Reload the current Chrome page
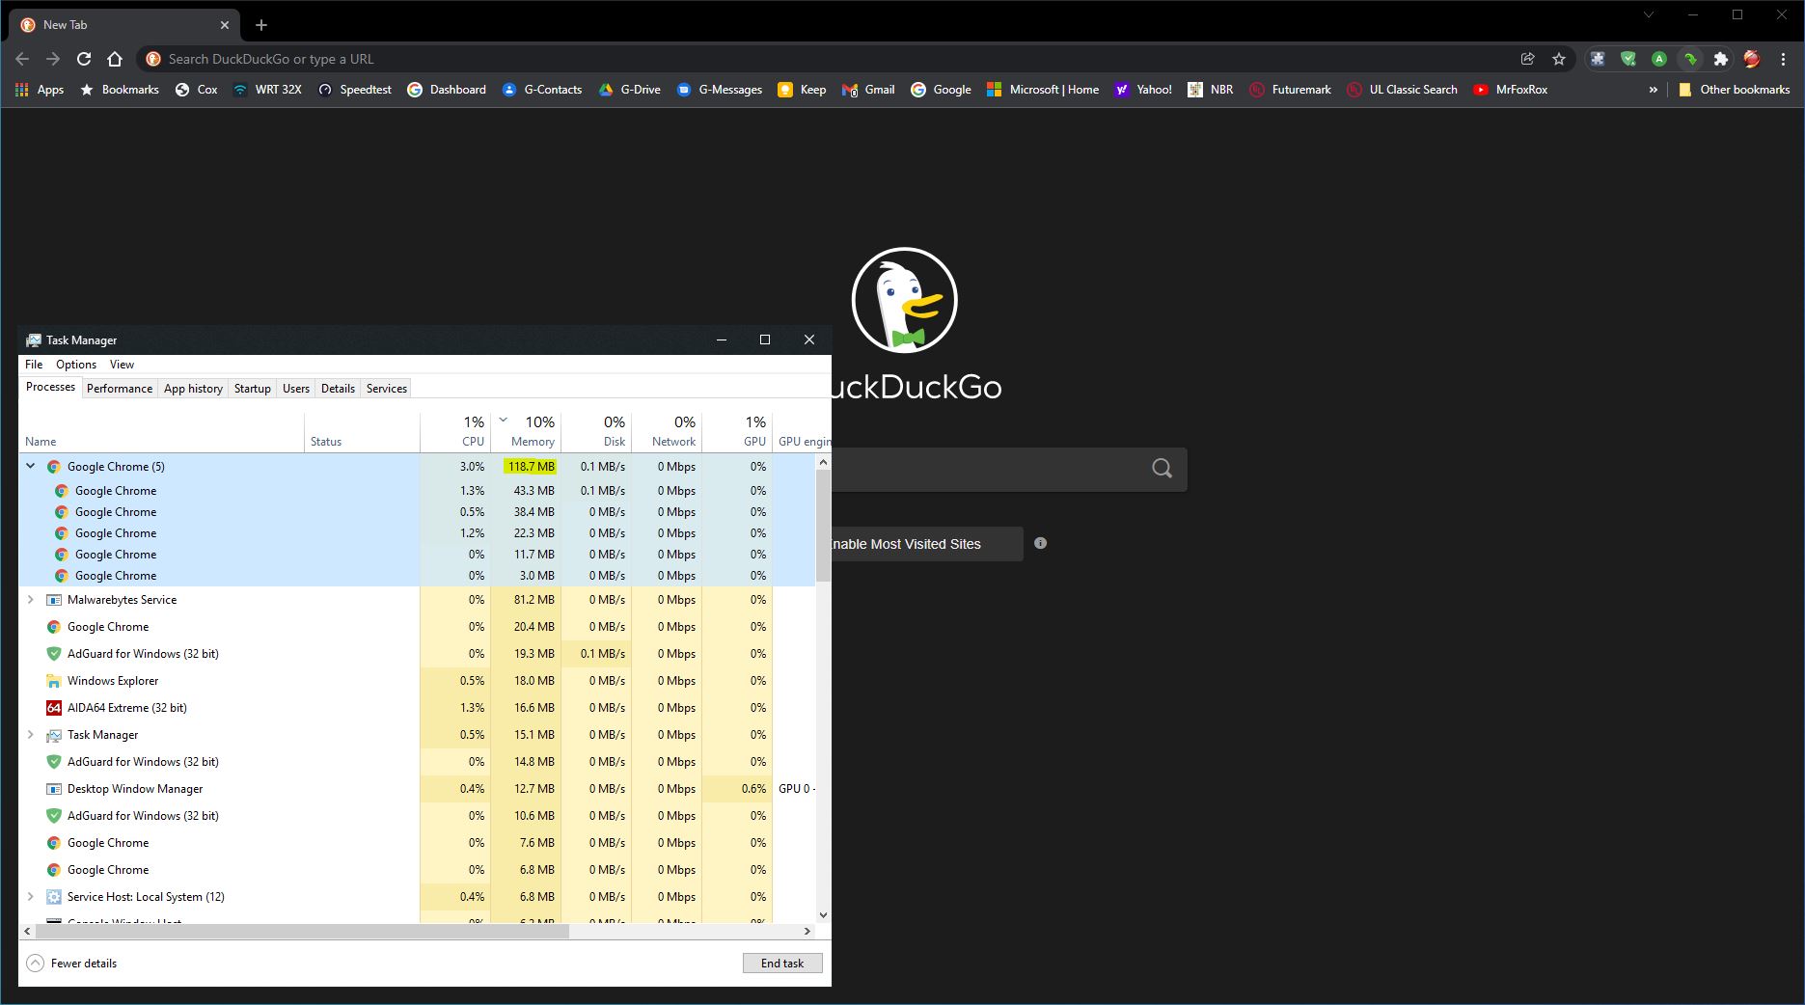 (84, 59)
